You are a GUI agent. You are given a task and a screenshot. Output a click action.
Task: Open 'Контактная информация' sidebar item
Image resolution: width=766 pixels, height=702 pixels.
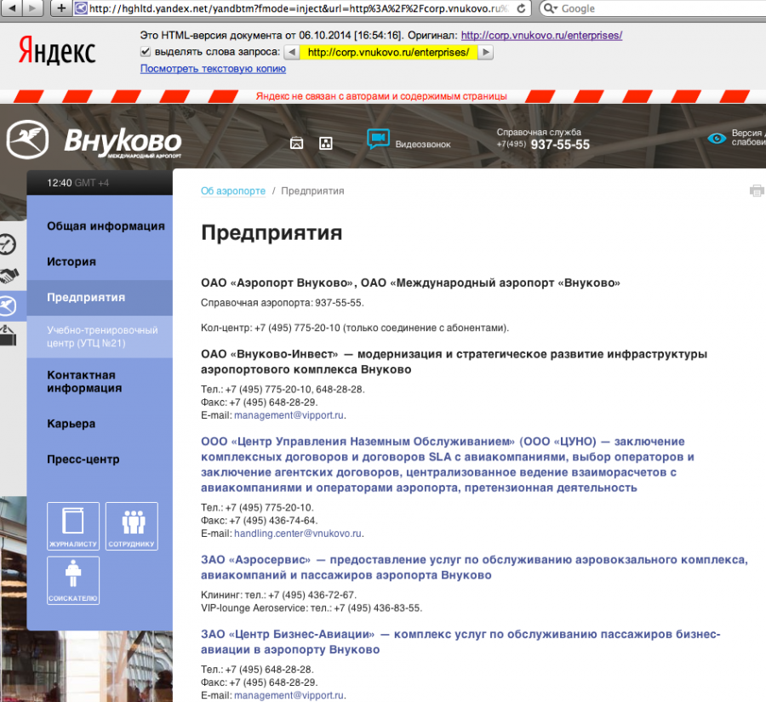click(84, 381)
